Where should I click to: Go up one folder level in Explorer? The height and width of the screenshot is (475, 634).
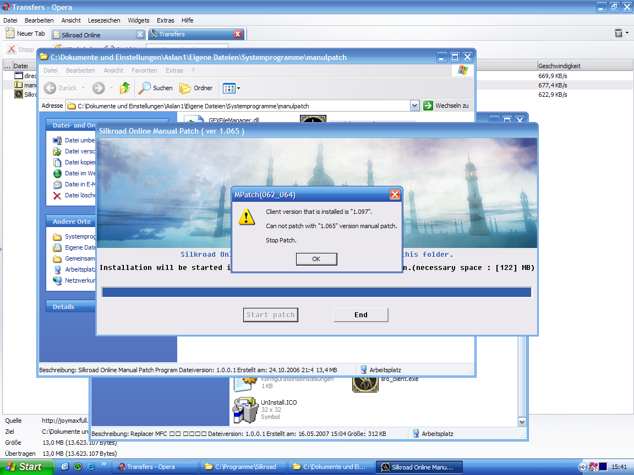click(125, 87)
